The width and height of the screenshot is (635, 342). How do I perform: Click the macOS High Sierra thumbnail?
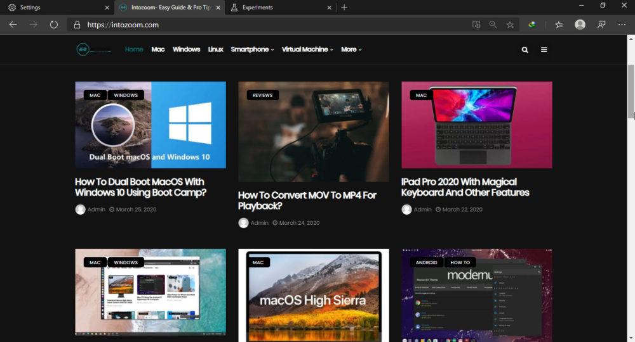[313, 298]
